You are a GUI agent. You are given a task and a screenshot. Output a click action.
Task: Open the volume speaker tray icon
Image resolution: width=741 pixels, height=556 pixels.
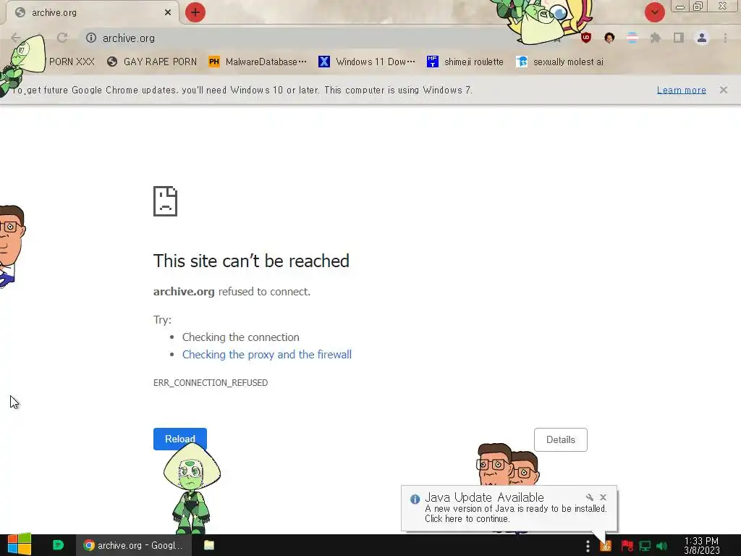[x=661, y=546]
